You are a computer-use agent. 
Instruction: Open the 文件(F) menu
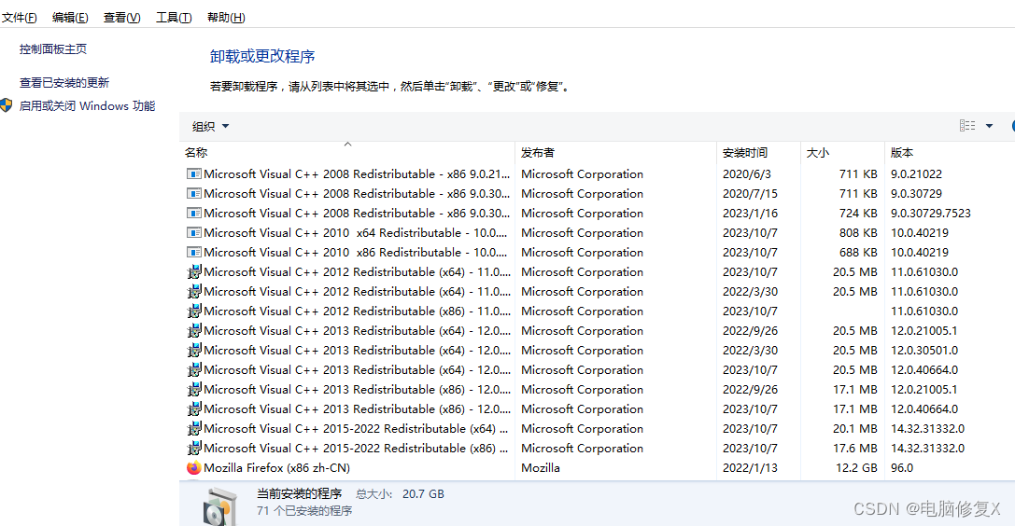(x=20, y=18)
